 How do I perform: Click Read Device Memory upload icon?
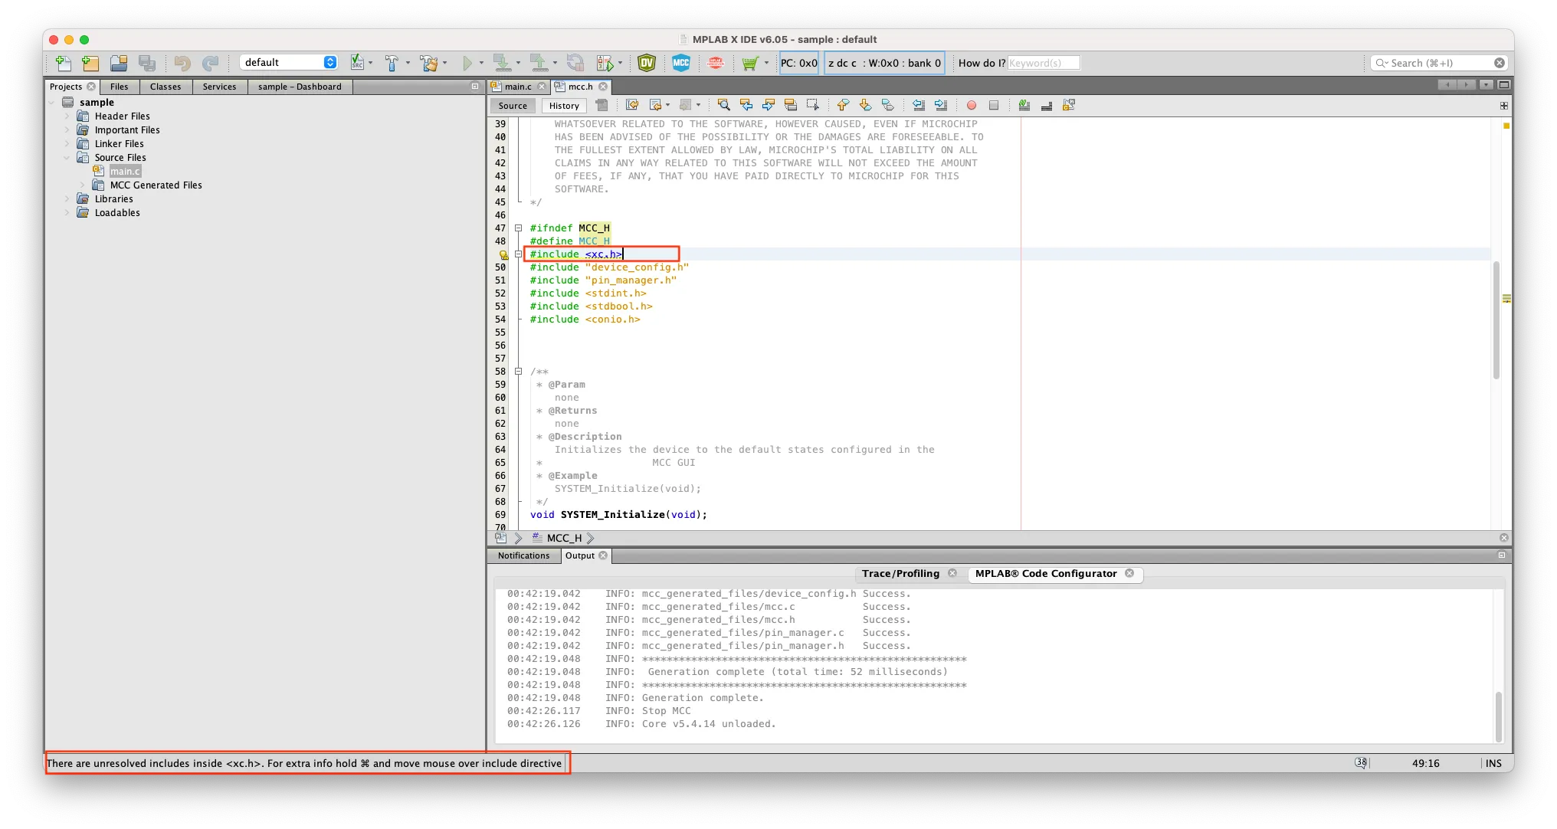pyautogui.click(x=539, y=63)
